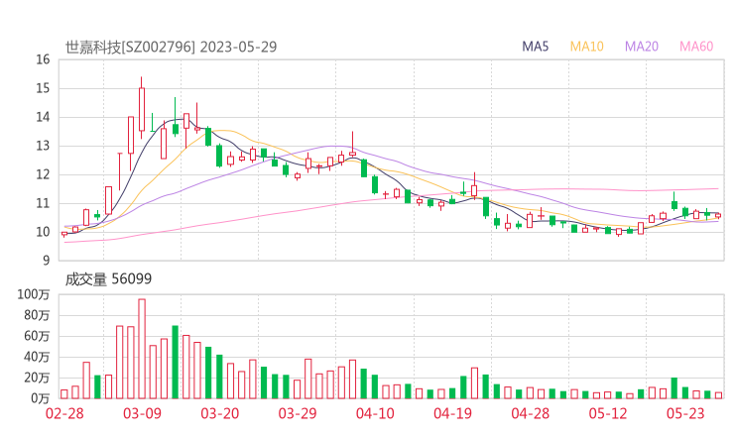Click the chart title 世嘉科技[SZ002796] 2023-05-29
This screenshot has width=734, height=436.
pos(171,47)
